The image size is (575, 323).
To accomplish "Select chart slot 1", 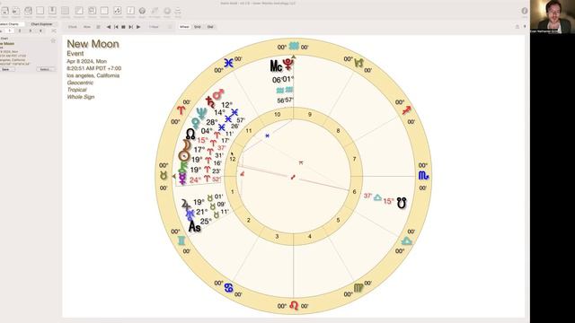I will (10, 31).
